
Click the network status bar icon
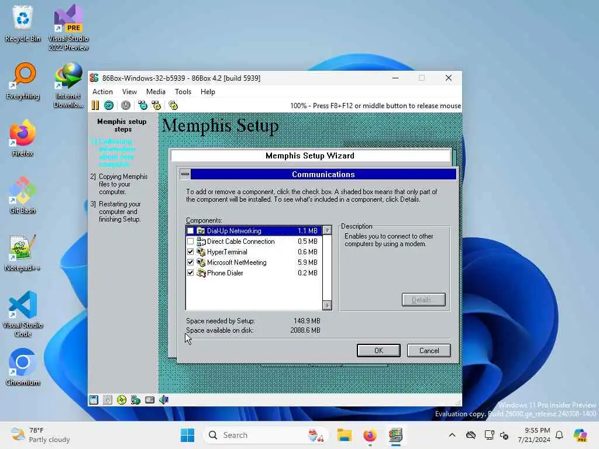pos(136,400)
